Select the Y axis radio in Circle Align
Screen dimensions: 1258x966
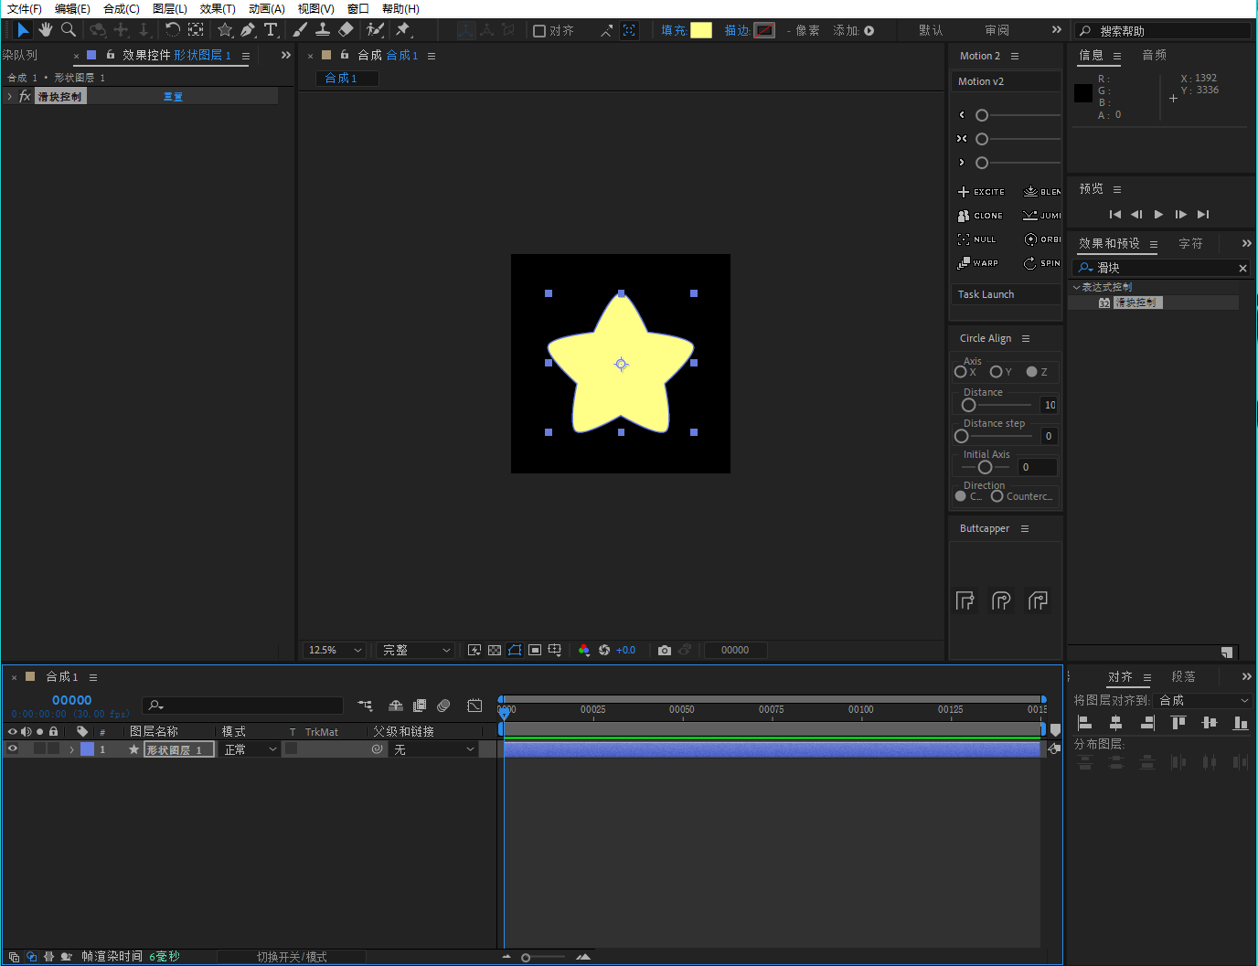pos(997,372)
